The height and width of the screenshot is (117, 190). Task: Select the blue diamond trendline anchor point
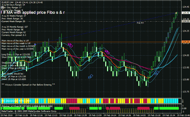click(35, 44)
